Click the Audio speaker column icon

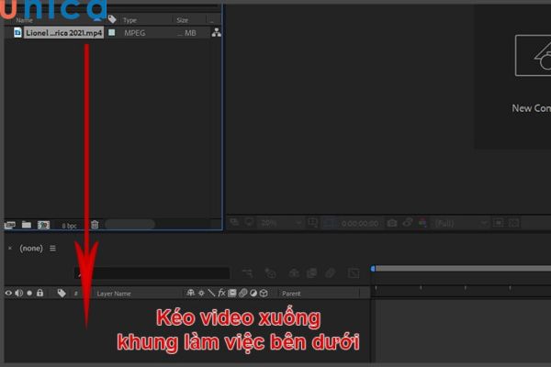point(19,293)
